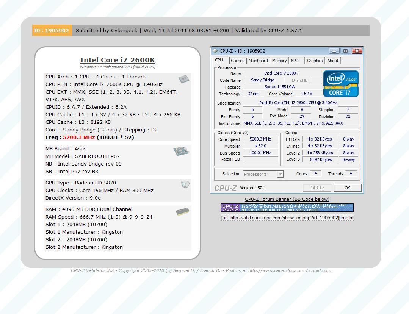The image size is (409, 314).
Task: Click the Intel Core i7 logo badge
Action: click(x=341, y=84)
